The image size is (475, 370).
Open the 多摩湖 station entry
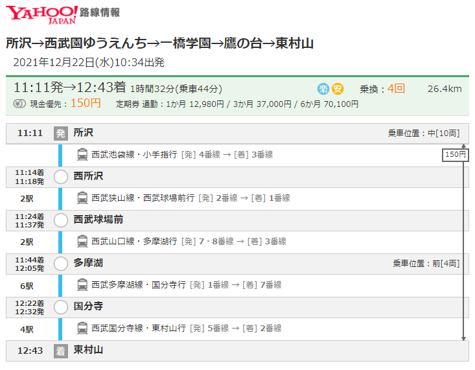click(88, 262)
